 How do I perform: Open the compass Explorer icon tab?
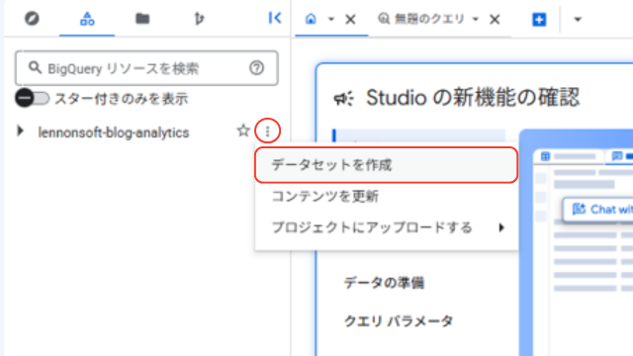coord(32,18)
